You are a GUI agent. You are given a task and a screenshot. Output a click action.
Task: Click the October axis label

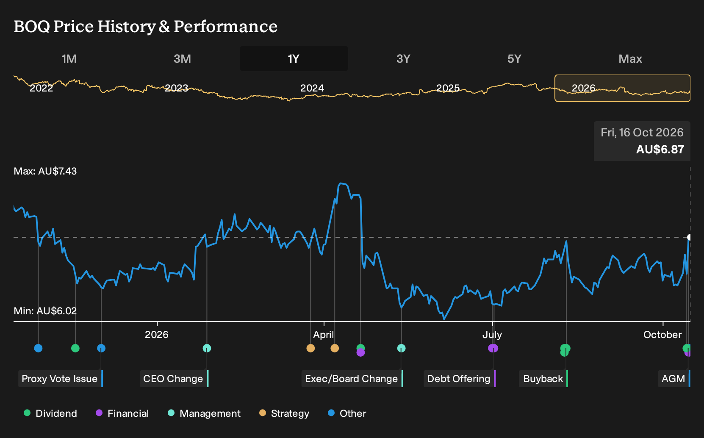click(x=662, y=335)
